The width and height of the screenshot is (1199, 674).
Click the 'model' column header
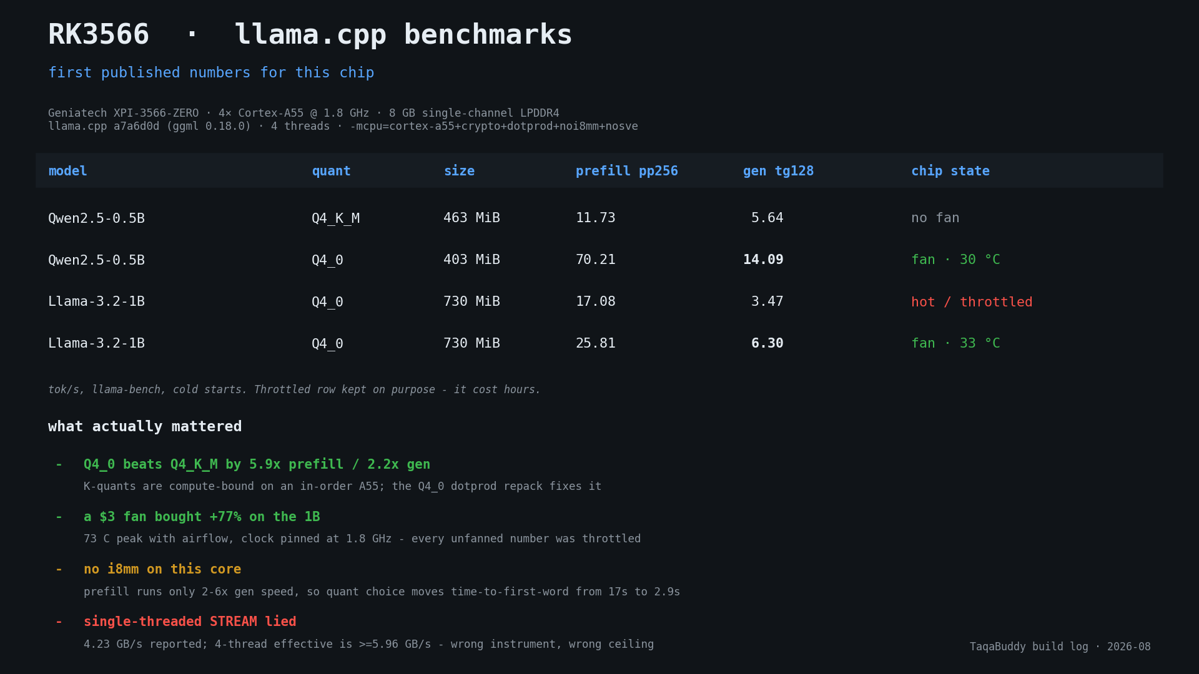coord(67,171)
